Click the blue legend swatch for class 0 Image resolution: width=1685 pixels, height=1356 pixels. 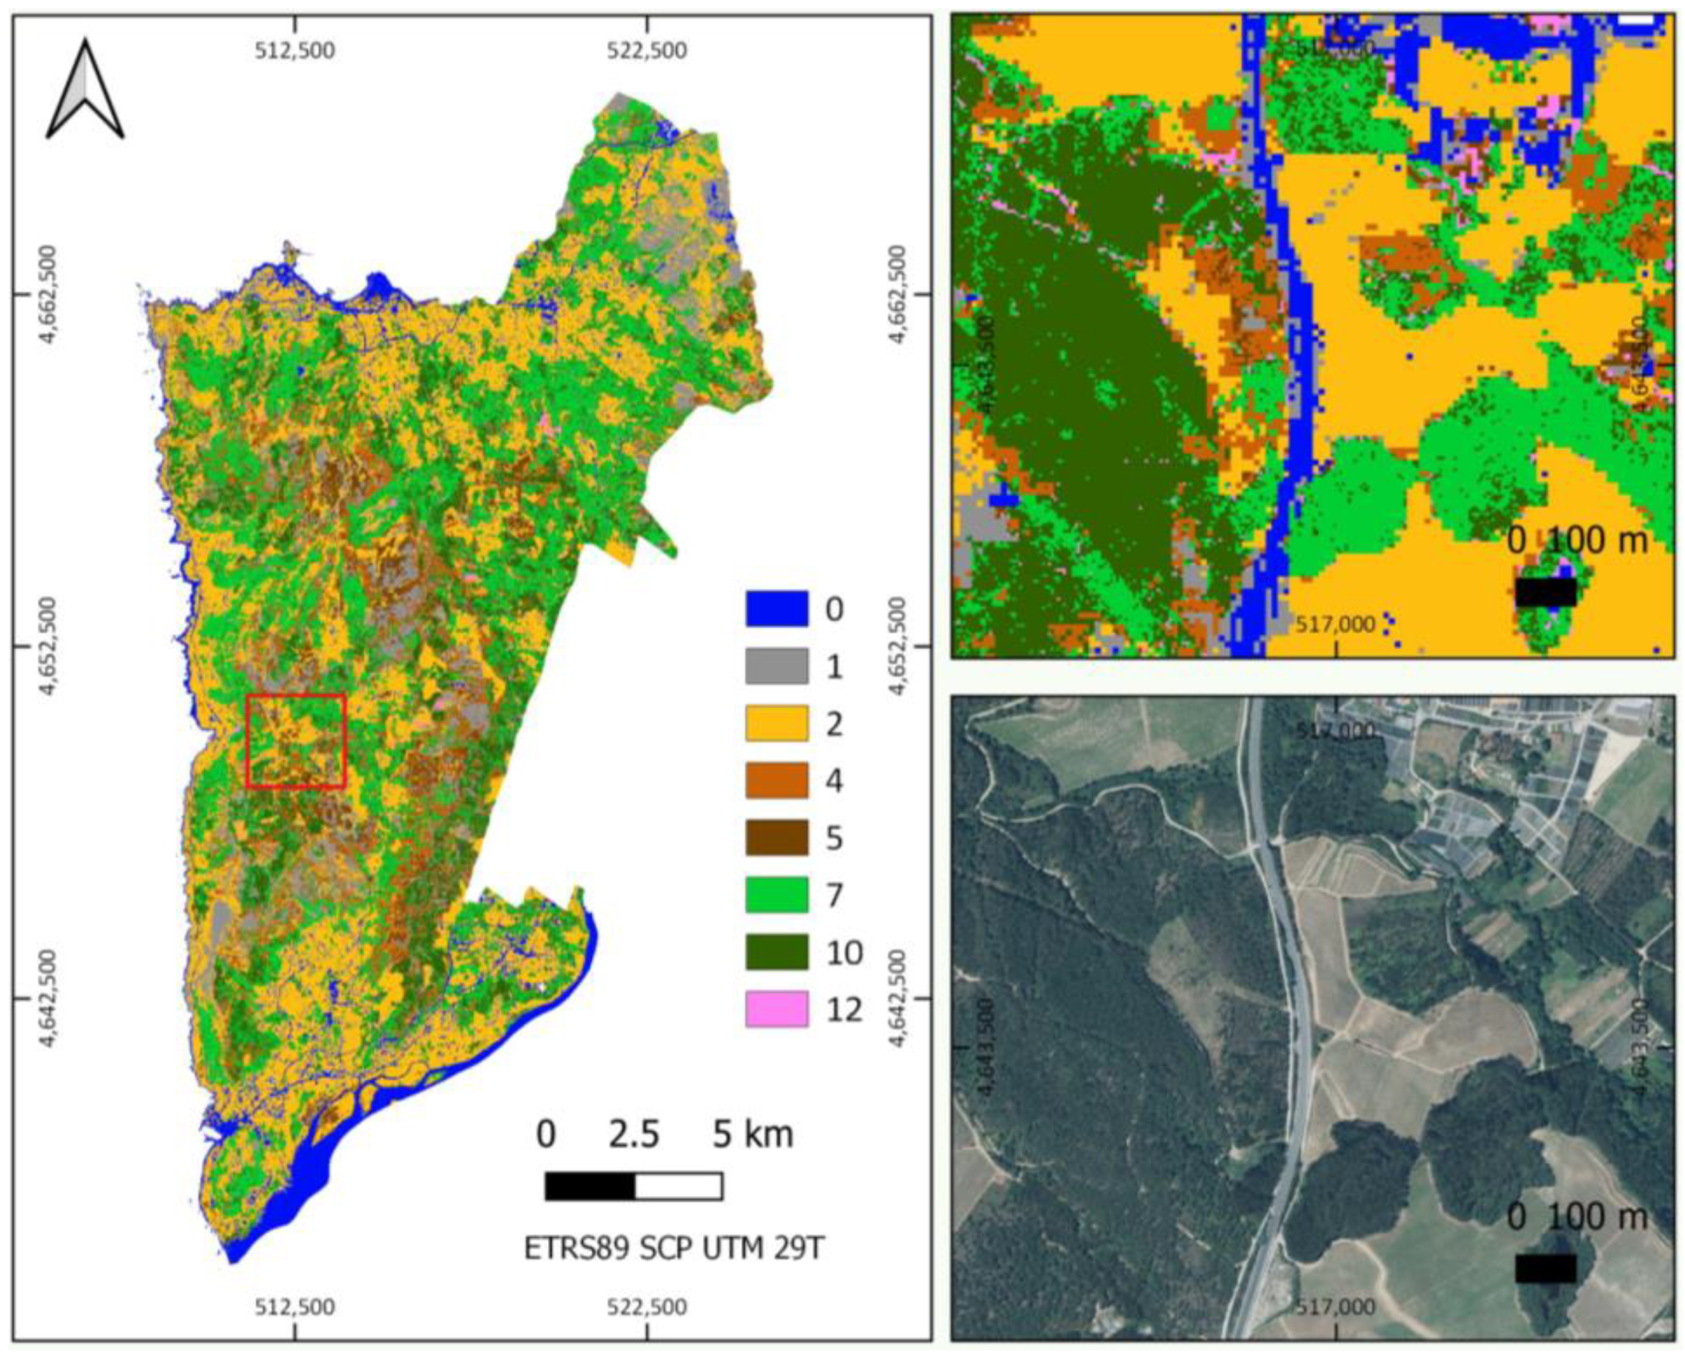(777, 609)
